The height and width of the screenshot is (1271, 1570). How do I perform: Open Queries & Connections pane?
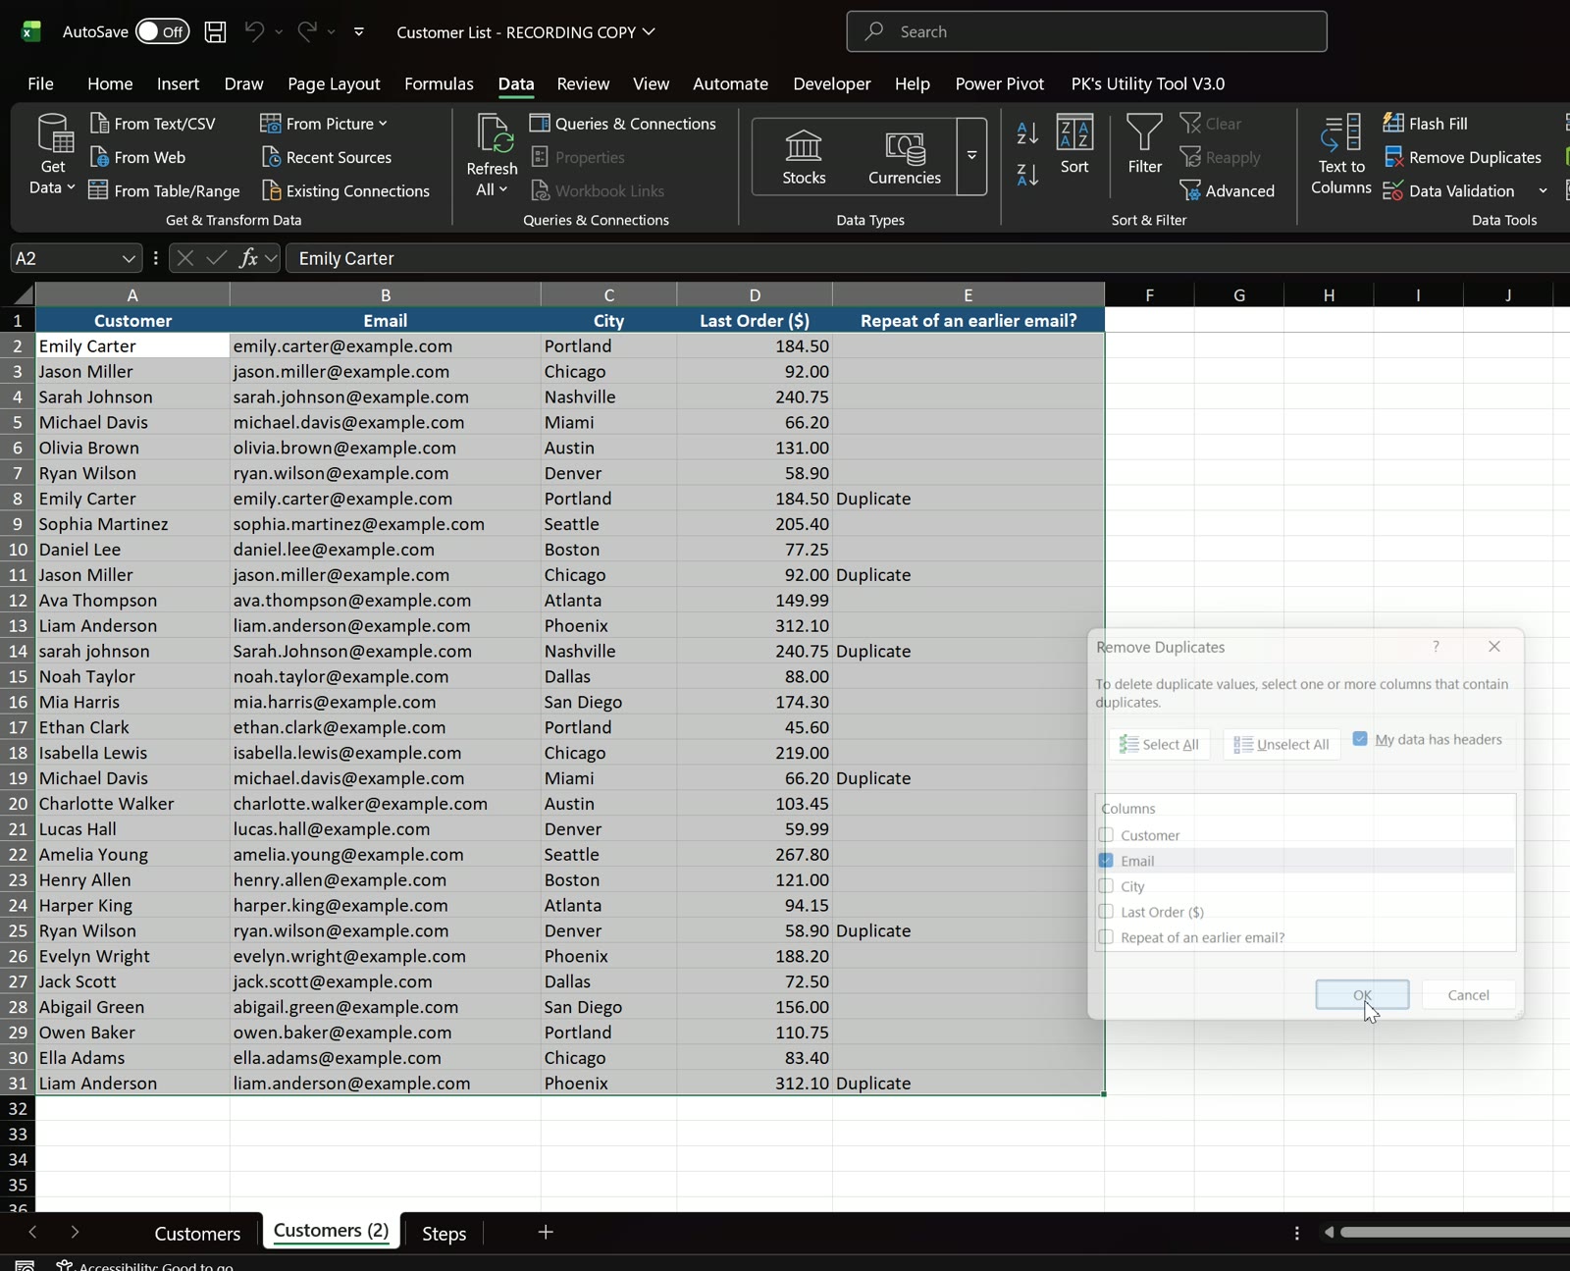coord(623,124)
